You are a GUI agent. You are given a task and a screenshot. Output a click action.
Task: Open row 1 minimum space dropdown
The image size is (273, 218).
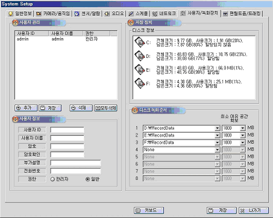(x=243, y=128)
